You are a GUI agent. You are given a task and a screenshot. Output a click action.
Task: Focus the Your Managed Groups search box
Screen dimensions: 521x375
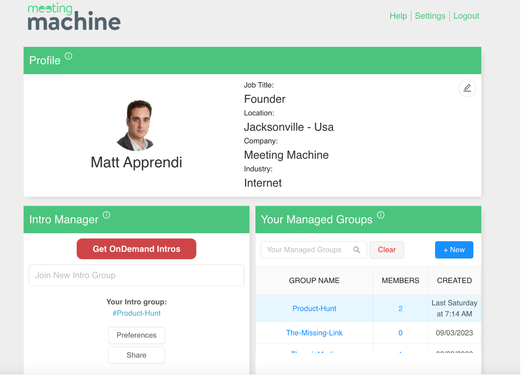(x=313, y=250)
